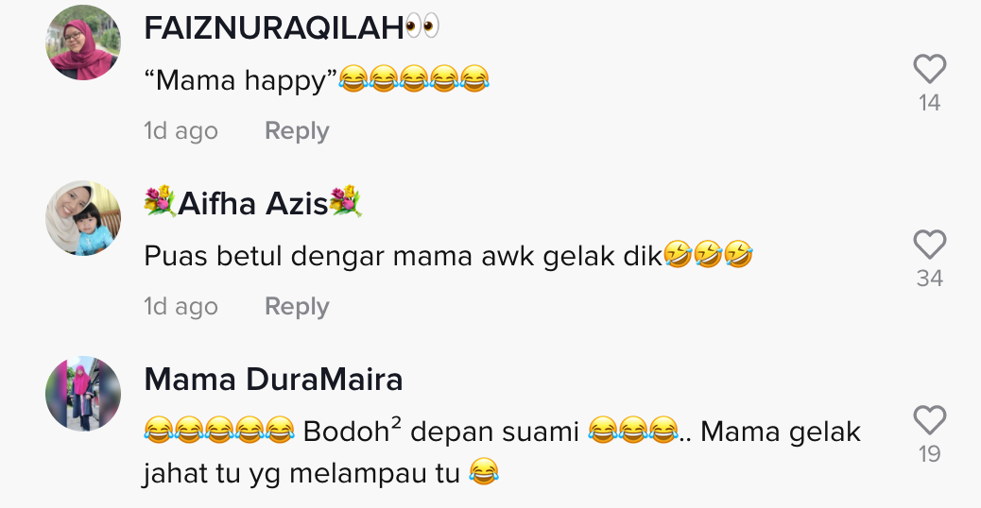981x508 pixels.
Task: Open Aifha Azis's profile avatar
Action: coord(83,218)
